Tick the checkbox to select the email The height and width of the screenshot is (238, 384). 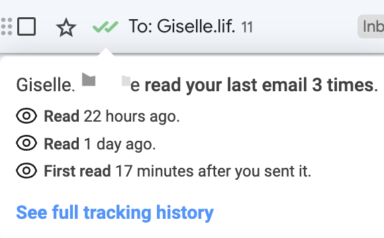tap(26, 26)
